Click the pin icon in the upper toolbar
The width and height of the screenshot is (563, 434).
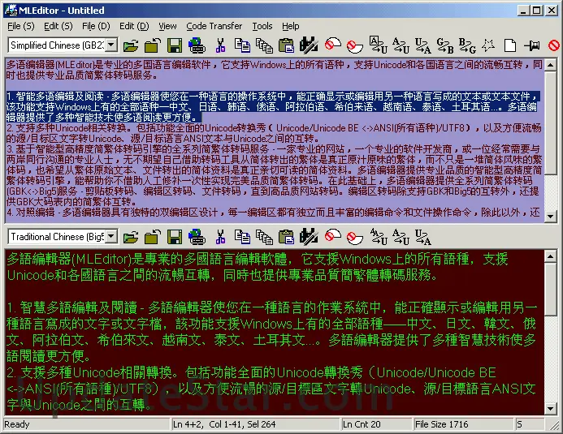tap(532, 45)
